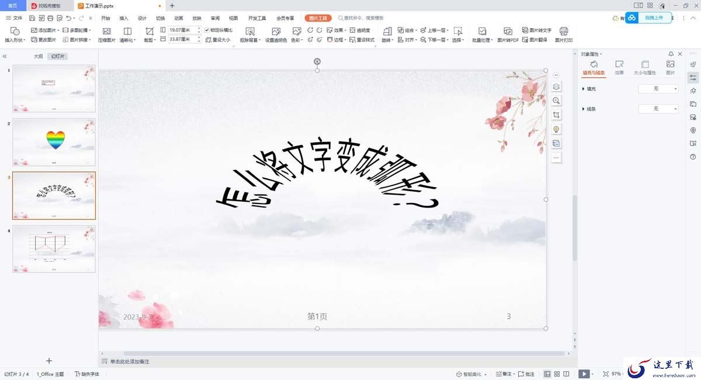The width and height of the screenshot is (701, 380).
Task: Open the 插入 Insert ribbon tab
Action: 124,18
